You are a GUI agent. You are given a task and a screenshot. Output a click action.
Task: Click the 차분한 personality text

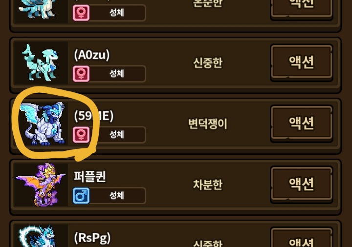208,185
